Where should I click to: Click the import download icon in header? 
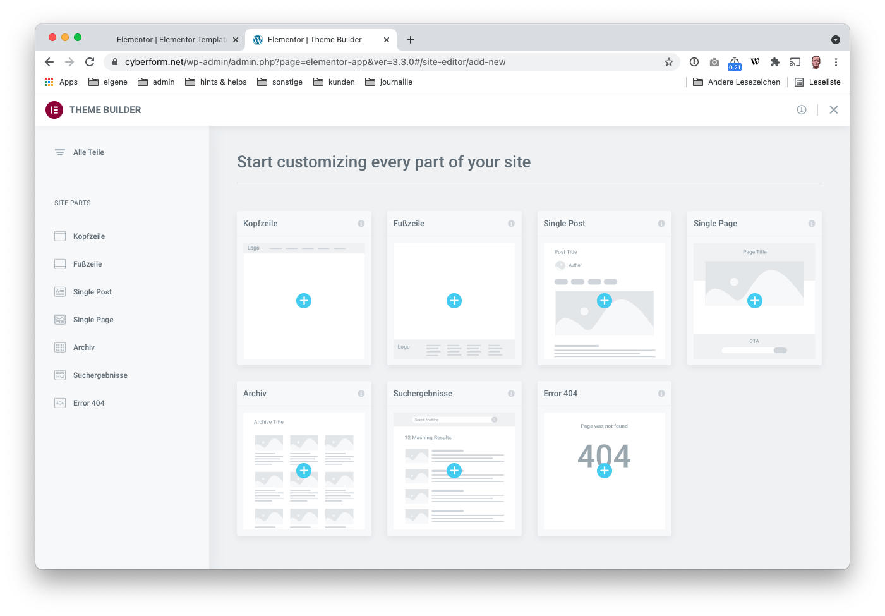[802, 110]
